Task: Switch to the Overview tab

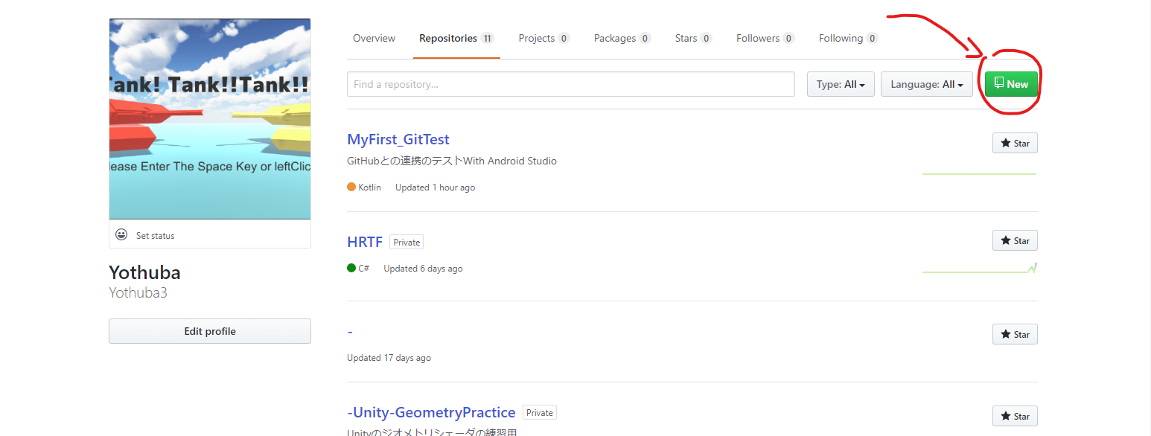Action: pos(374,38)
